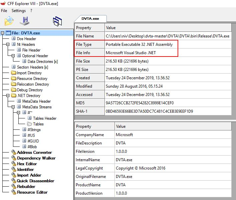Click the Identifier tool icon

(14, 169)
